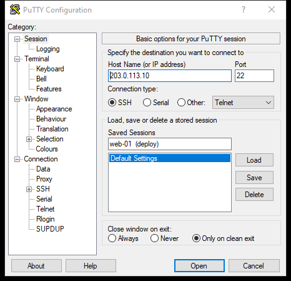Image resolution: width=291 pixels, height=281 pixels.
Task: Choose Always for close window on exit
Action: pyautogui.click(x=112, y=238)
